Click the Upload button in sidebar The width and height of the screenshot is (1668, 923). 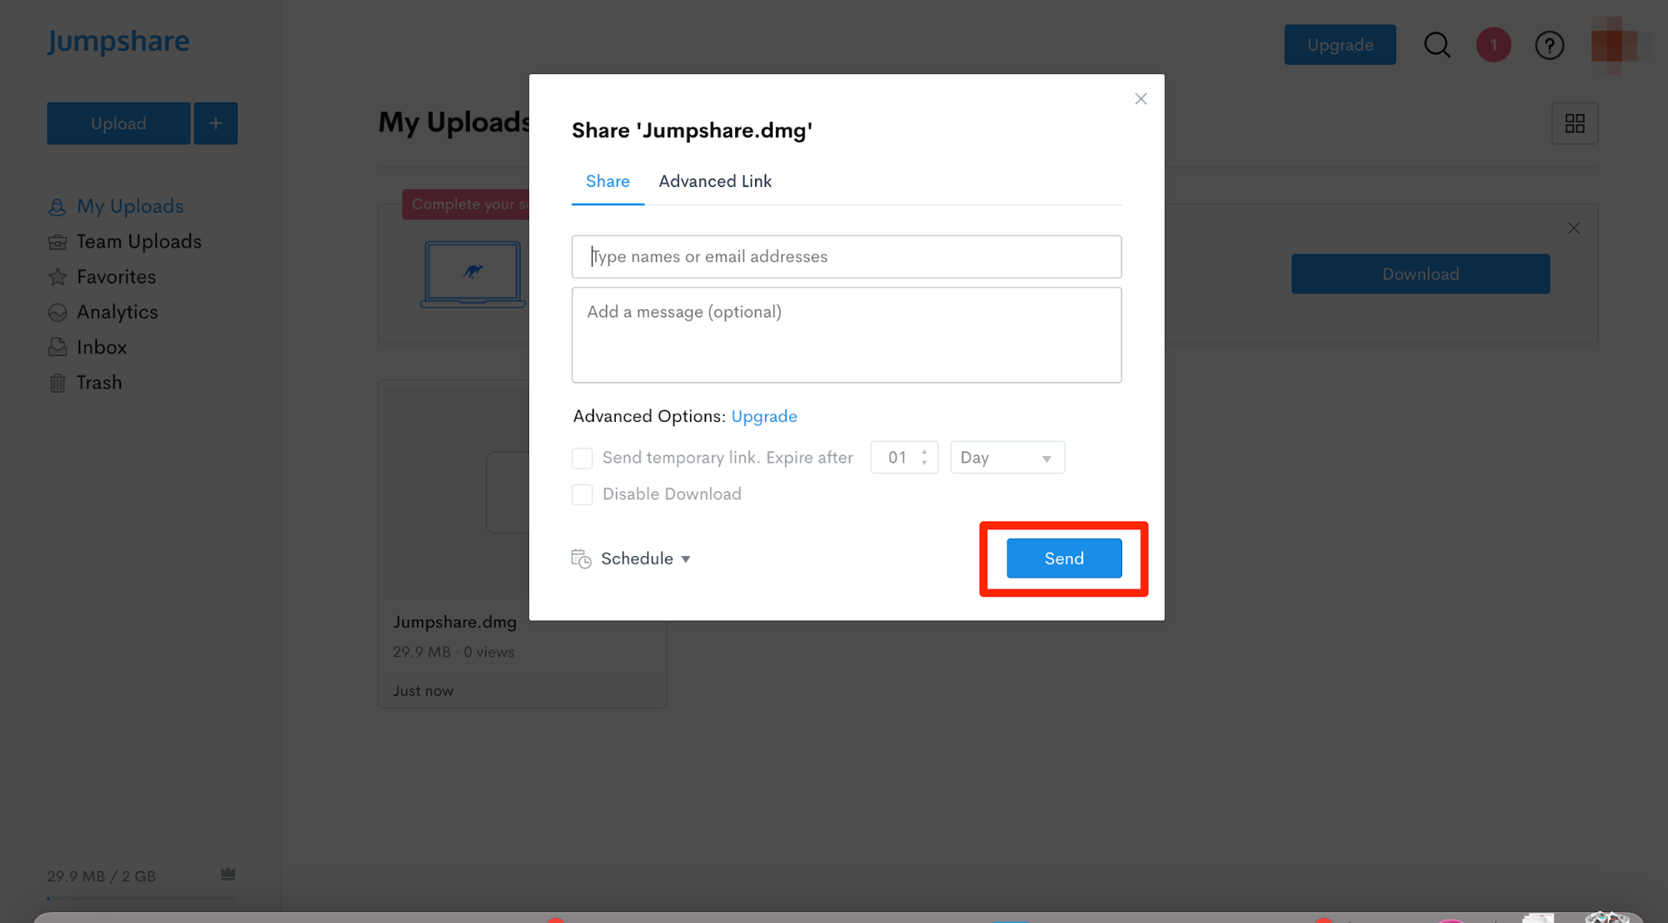click(118, 123)
